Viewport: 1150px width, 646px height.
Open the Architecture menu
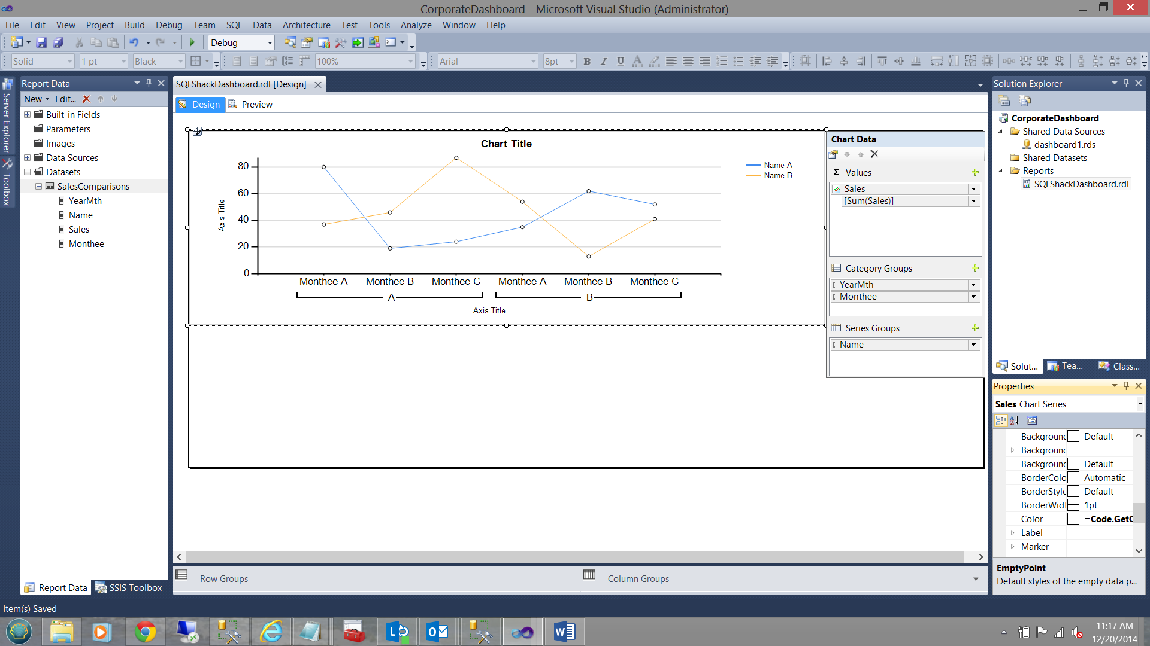pyautogui.click(x=306, y=25)
